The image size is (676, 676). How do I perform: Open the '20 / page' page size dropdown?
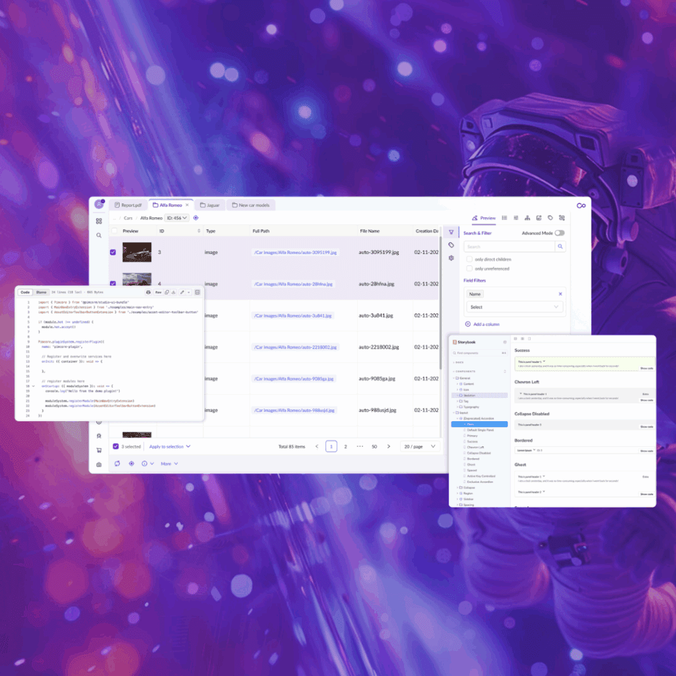pyautogui.click(x=420, y=446)
